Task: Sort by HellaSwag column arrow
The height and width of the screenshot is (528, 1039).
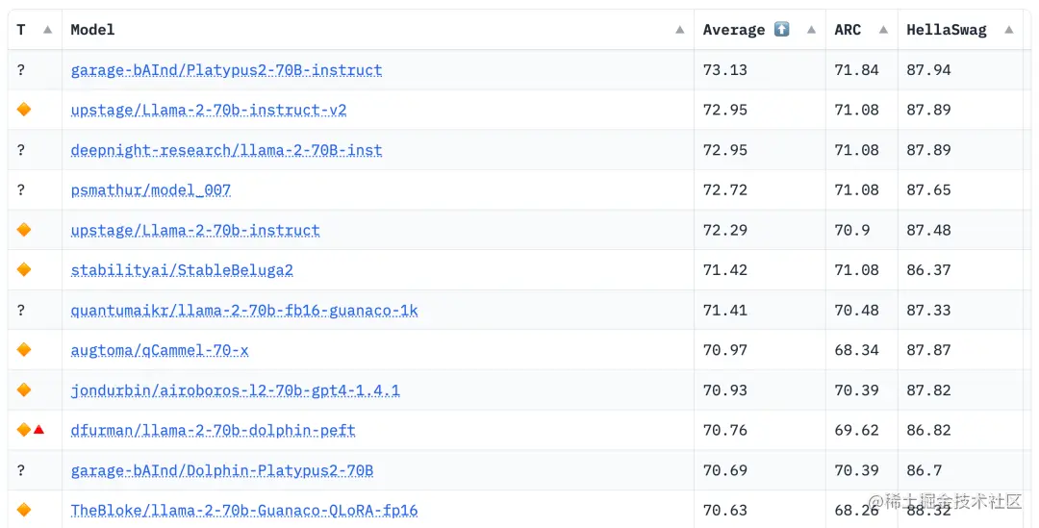Action: pos(1008,30)
